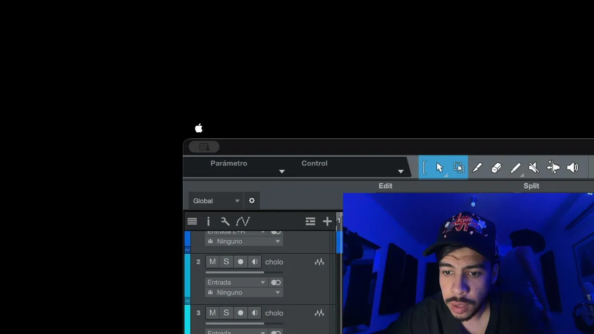
Task: Arm record on track 3
Action: tap(240, 313)
